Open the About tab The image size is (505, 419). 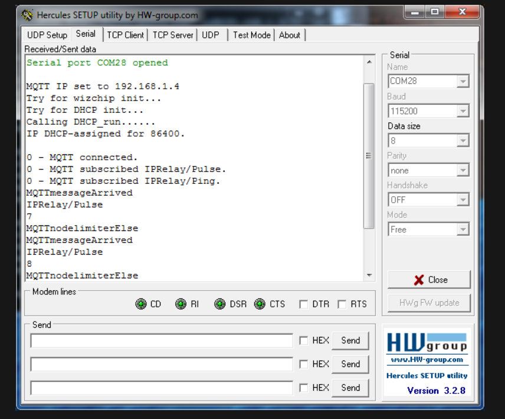290,35
